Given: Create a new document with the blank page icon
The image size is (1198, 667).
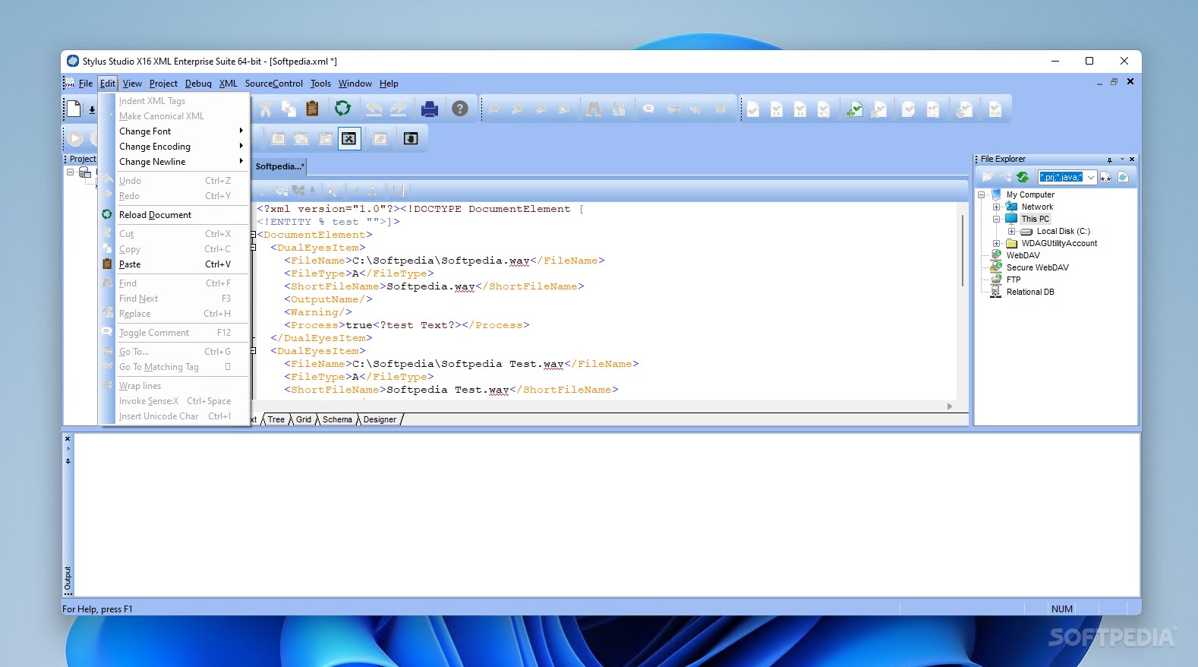Looking at the screenshot, I should (x=74, y=109).
